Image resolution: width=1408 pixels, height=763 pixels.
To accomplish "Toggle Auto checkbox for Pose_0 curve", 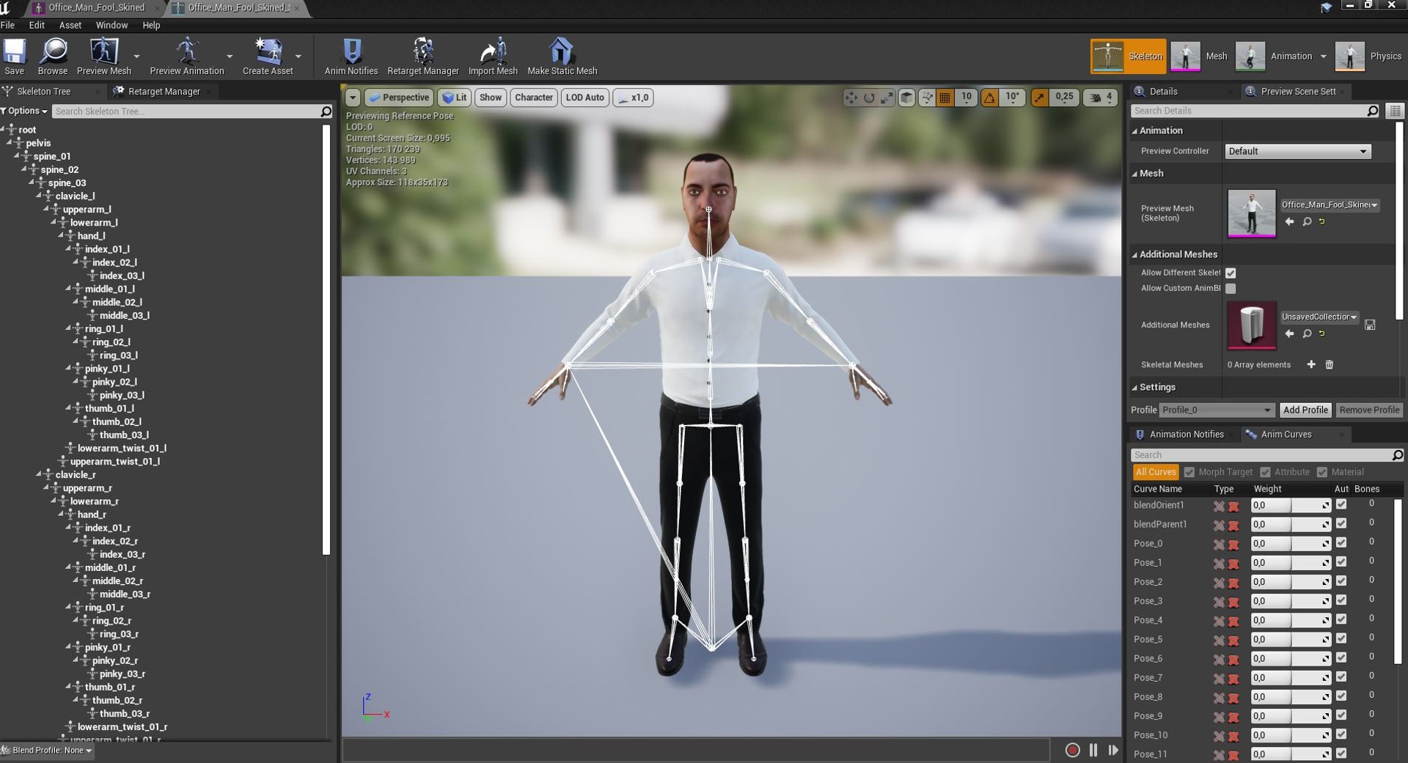I will point(1341,543).
